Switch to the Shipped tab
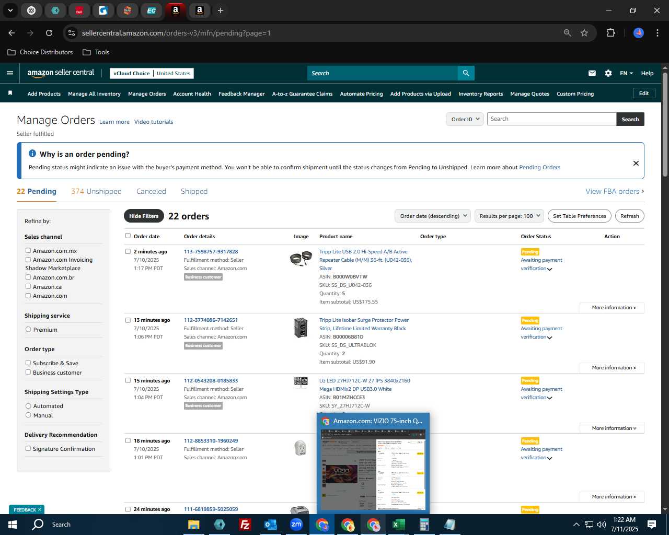Viewport: 669px width, 535px height. [194, 191]
